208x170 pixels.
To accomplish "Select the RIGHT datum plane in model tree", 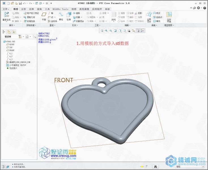I will click(x=10, y=44).
